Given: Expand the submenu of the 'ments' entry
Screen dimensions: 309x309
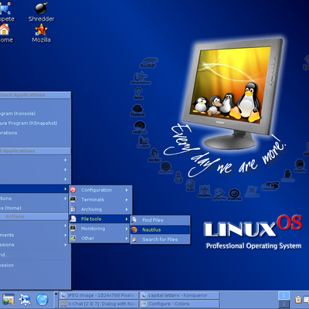Looking at the screenshot, I should pyautogui.click(x=66, y=235).
